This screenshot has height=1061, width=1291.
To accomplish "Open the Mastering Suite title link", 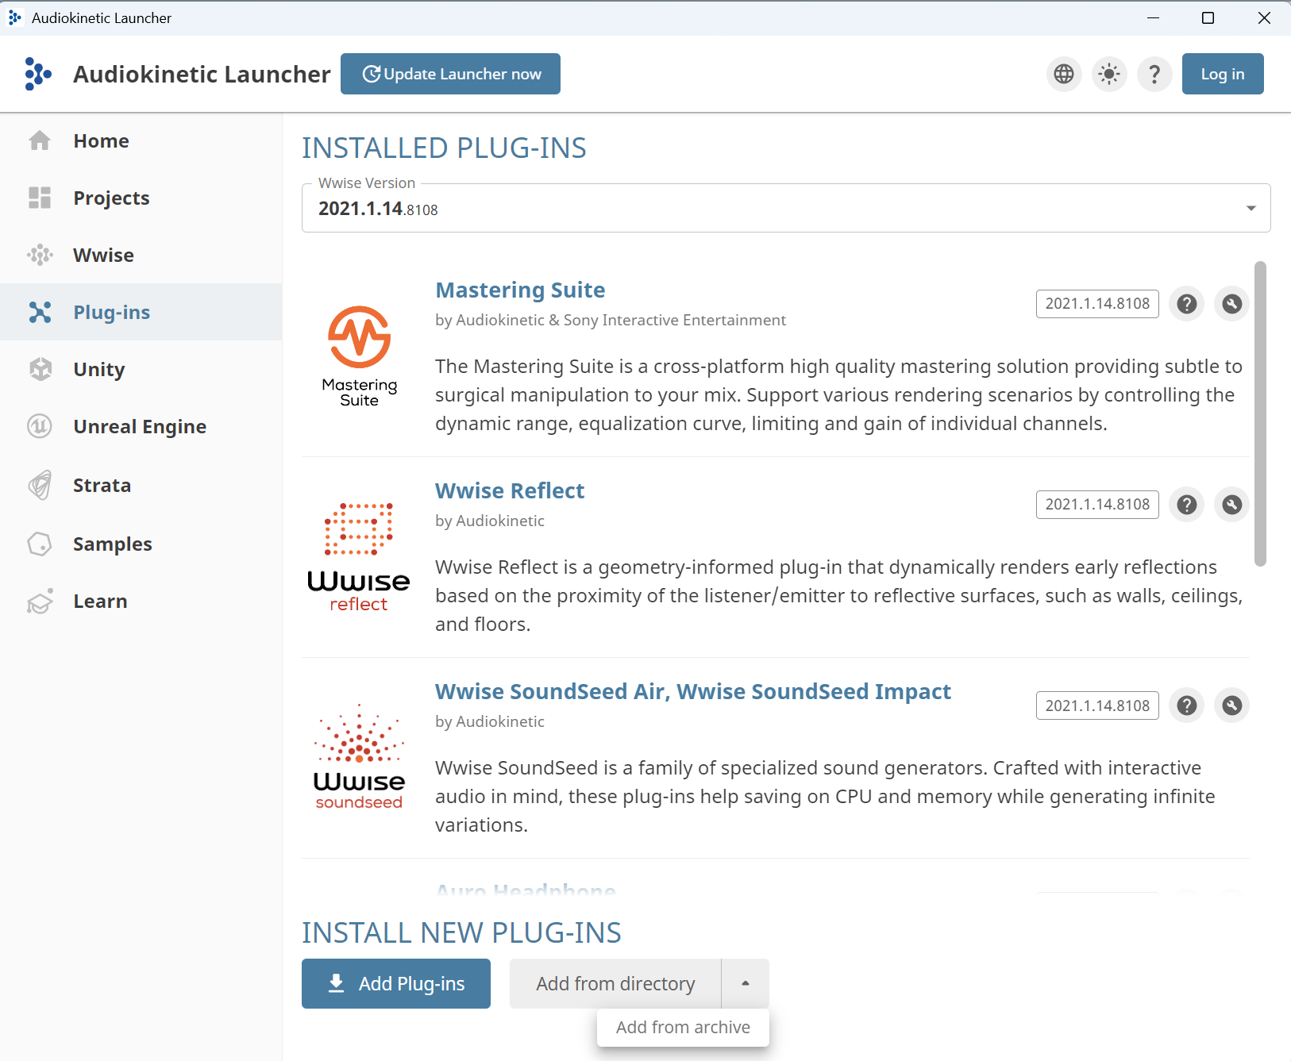I will (520, 290).
